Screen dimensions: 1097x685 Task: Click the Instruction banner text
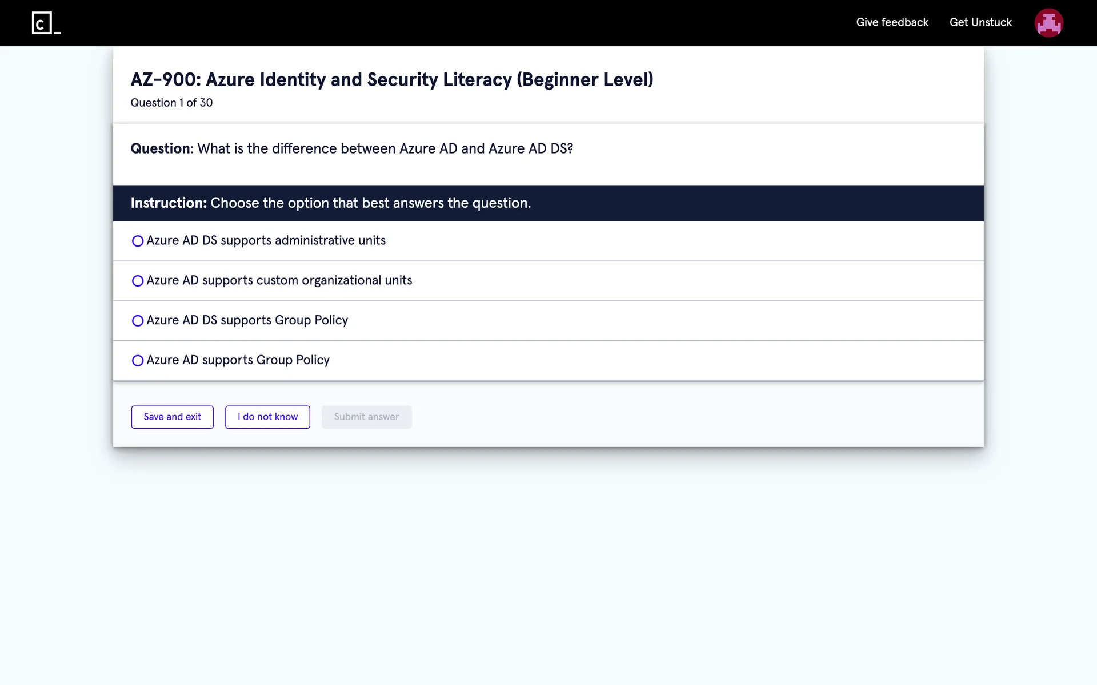331,203
